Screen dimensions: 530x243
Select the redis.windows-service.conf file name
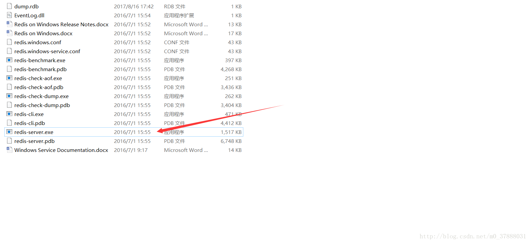point(47,52)
